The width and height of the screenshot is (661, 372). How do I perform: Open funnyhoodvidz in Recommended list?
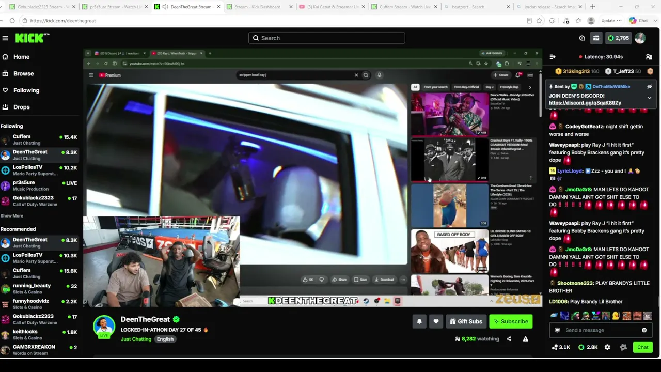click(39, 304)
